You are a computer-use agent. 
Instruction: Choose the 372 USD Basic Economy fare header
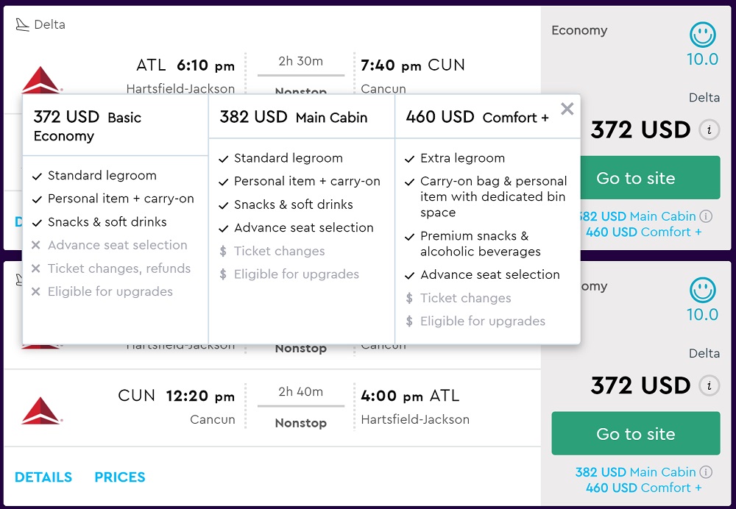coord(88,126)
